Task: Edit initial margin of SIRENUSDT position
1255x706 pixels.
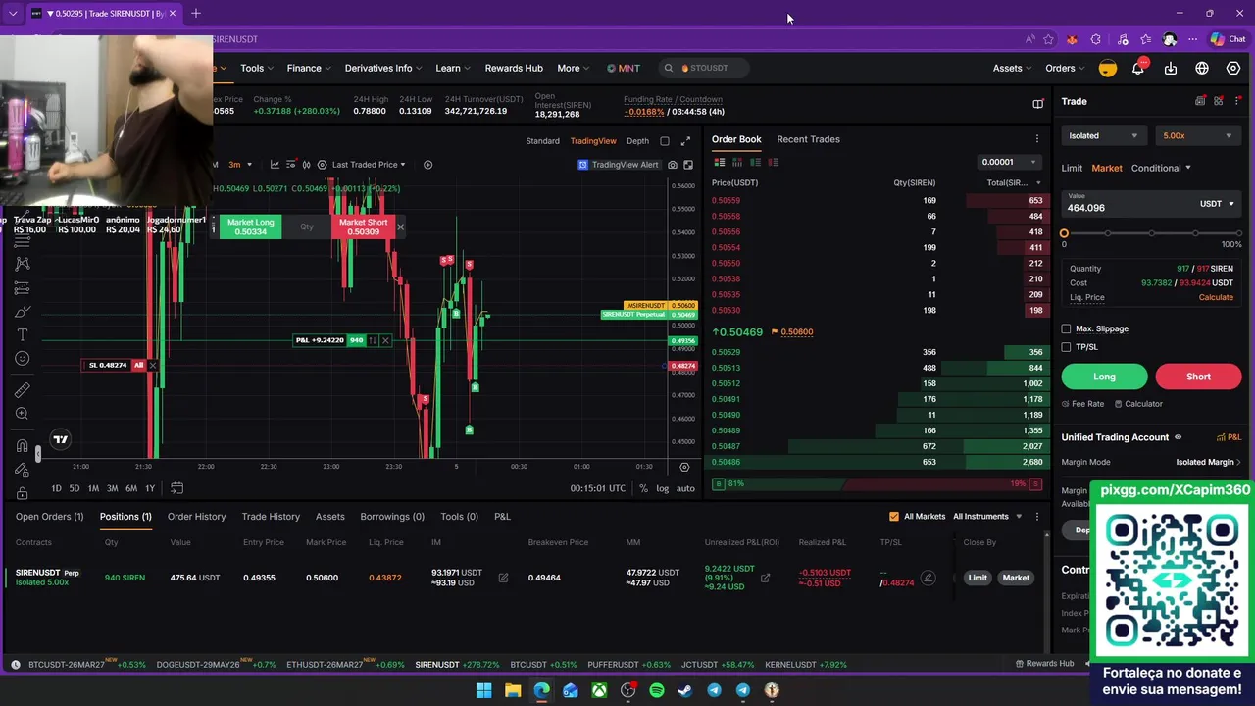Action: click(503, 578)
